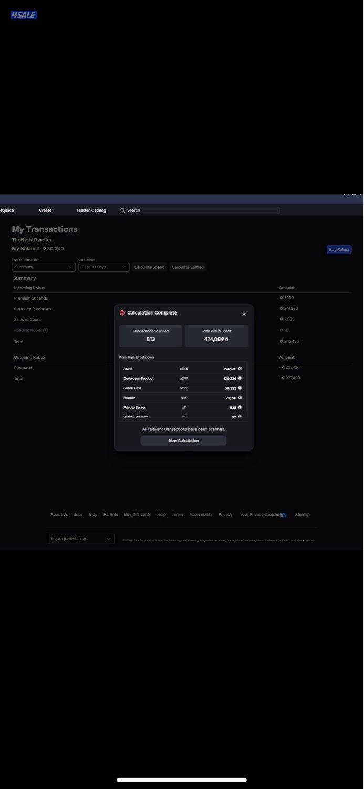Click the Buy Robux button
The height and width of the screenshot is (789, 364).
339,249
